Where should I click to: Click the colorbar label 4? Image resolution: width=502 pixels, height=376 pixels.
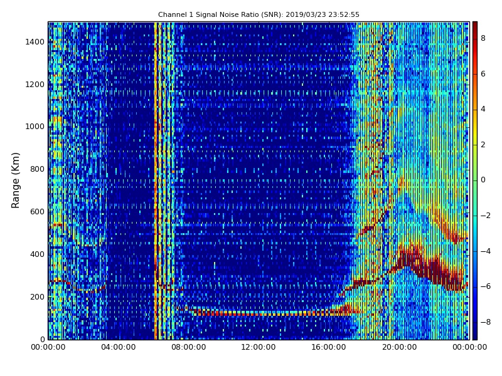click(x=483, y=109)
